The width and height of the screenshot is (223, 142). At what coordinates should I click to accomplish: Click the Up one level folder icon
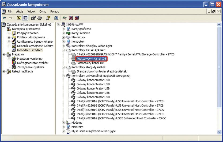coord(19,18)
